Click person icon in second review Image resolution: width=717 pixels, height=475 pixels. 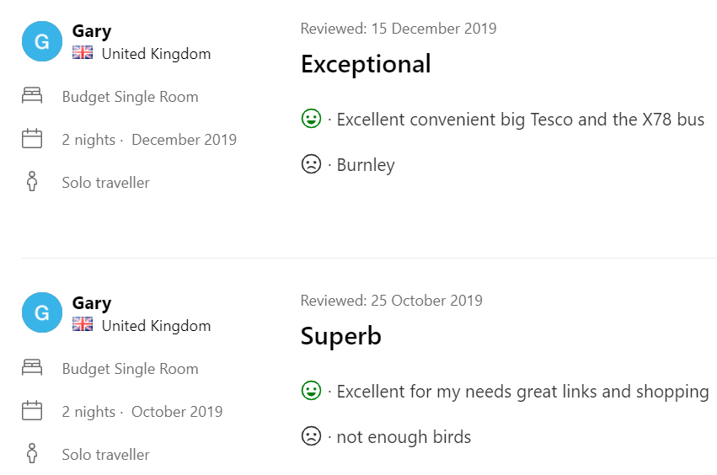pyautogui.click(x=32, y=454)
